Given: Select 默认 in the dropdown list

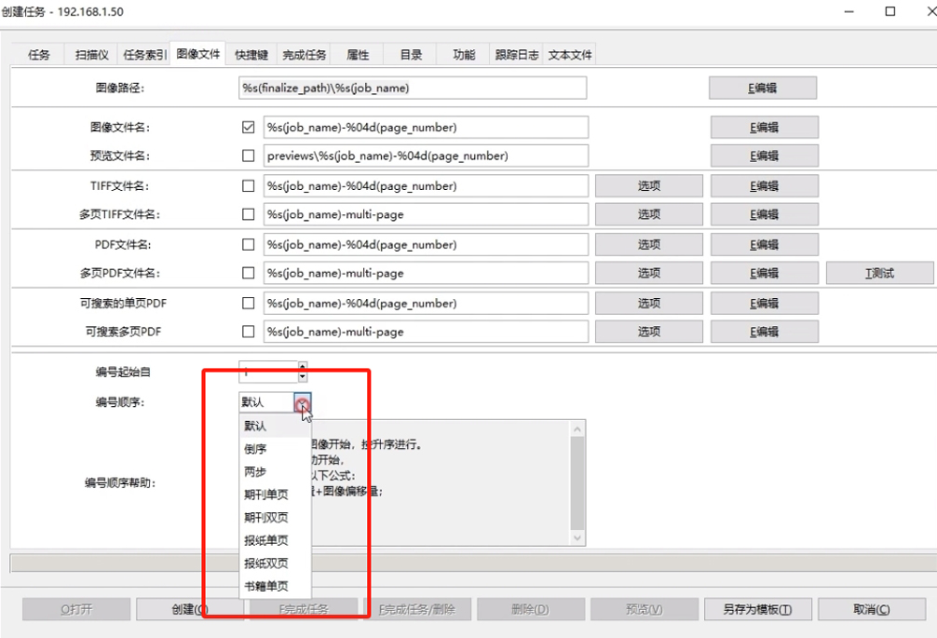Looking at the screenshot, I should coord(275,426).
